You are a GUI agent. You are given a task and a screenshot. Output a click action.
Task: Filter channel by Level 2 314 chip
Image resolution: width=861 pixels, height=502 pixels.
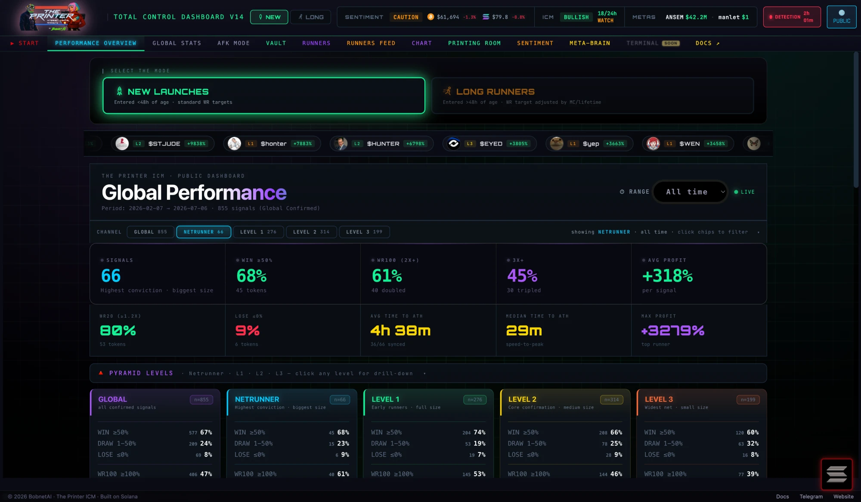[311, 232]
